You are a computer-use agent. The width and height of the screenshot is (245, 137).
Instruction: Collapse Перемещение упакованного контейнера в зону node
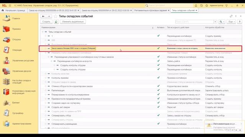[49, 57]
